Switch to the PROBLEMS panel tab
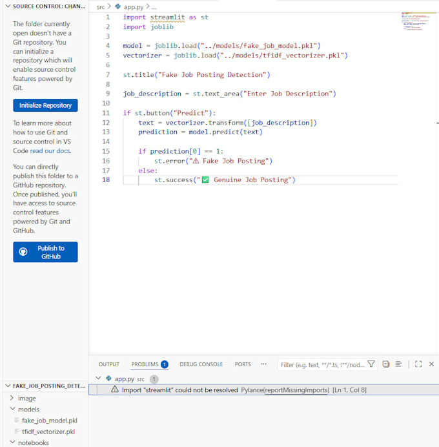Screen dimensions: 439x447 pyautogui.click(x=145, y=364)
